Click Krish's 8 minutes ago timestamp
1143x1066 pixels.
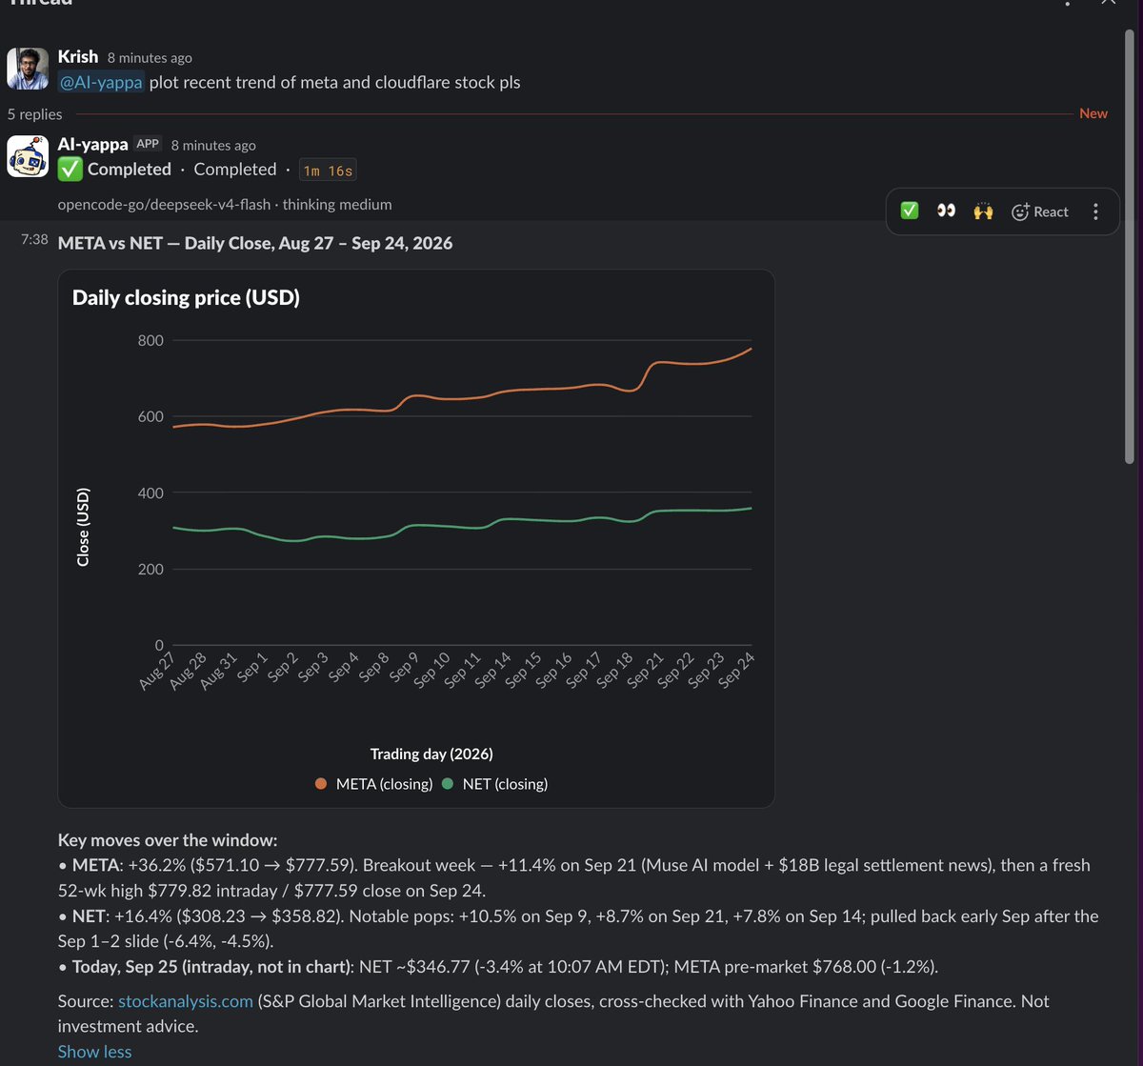pos(150,58)
